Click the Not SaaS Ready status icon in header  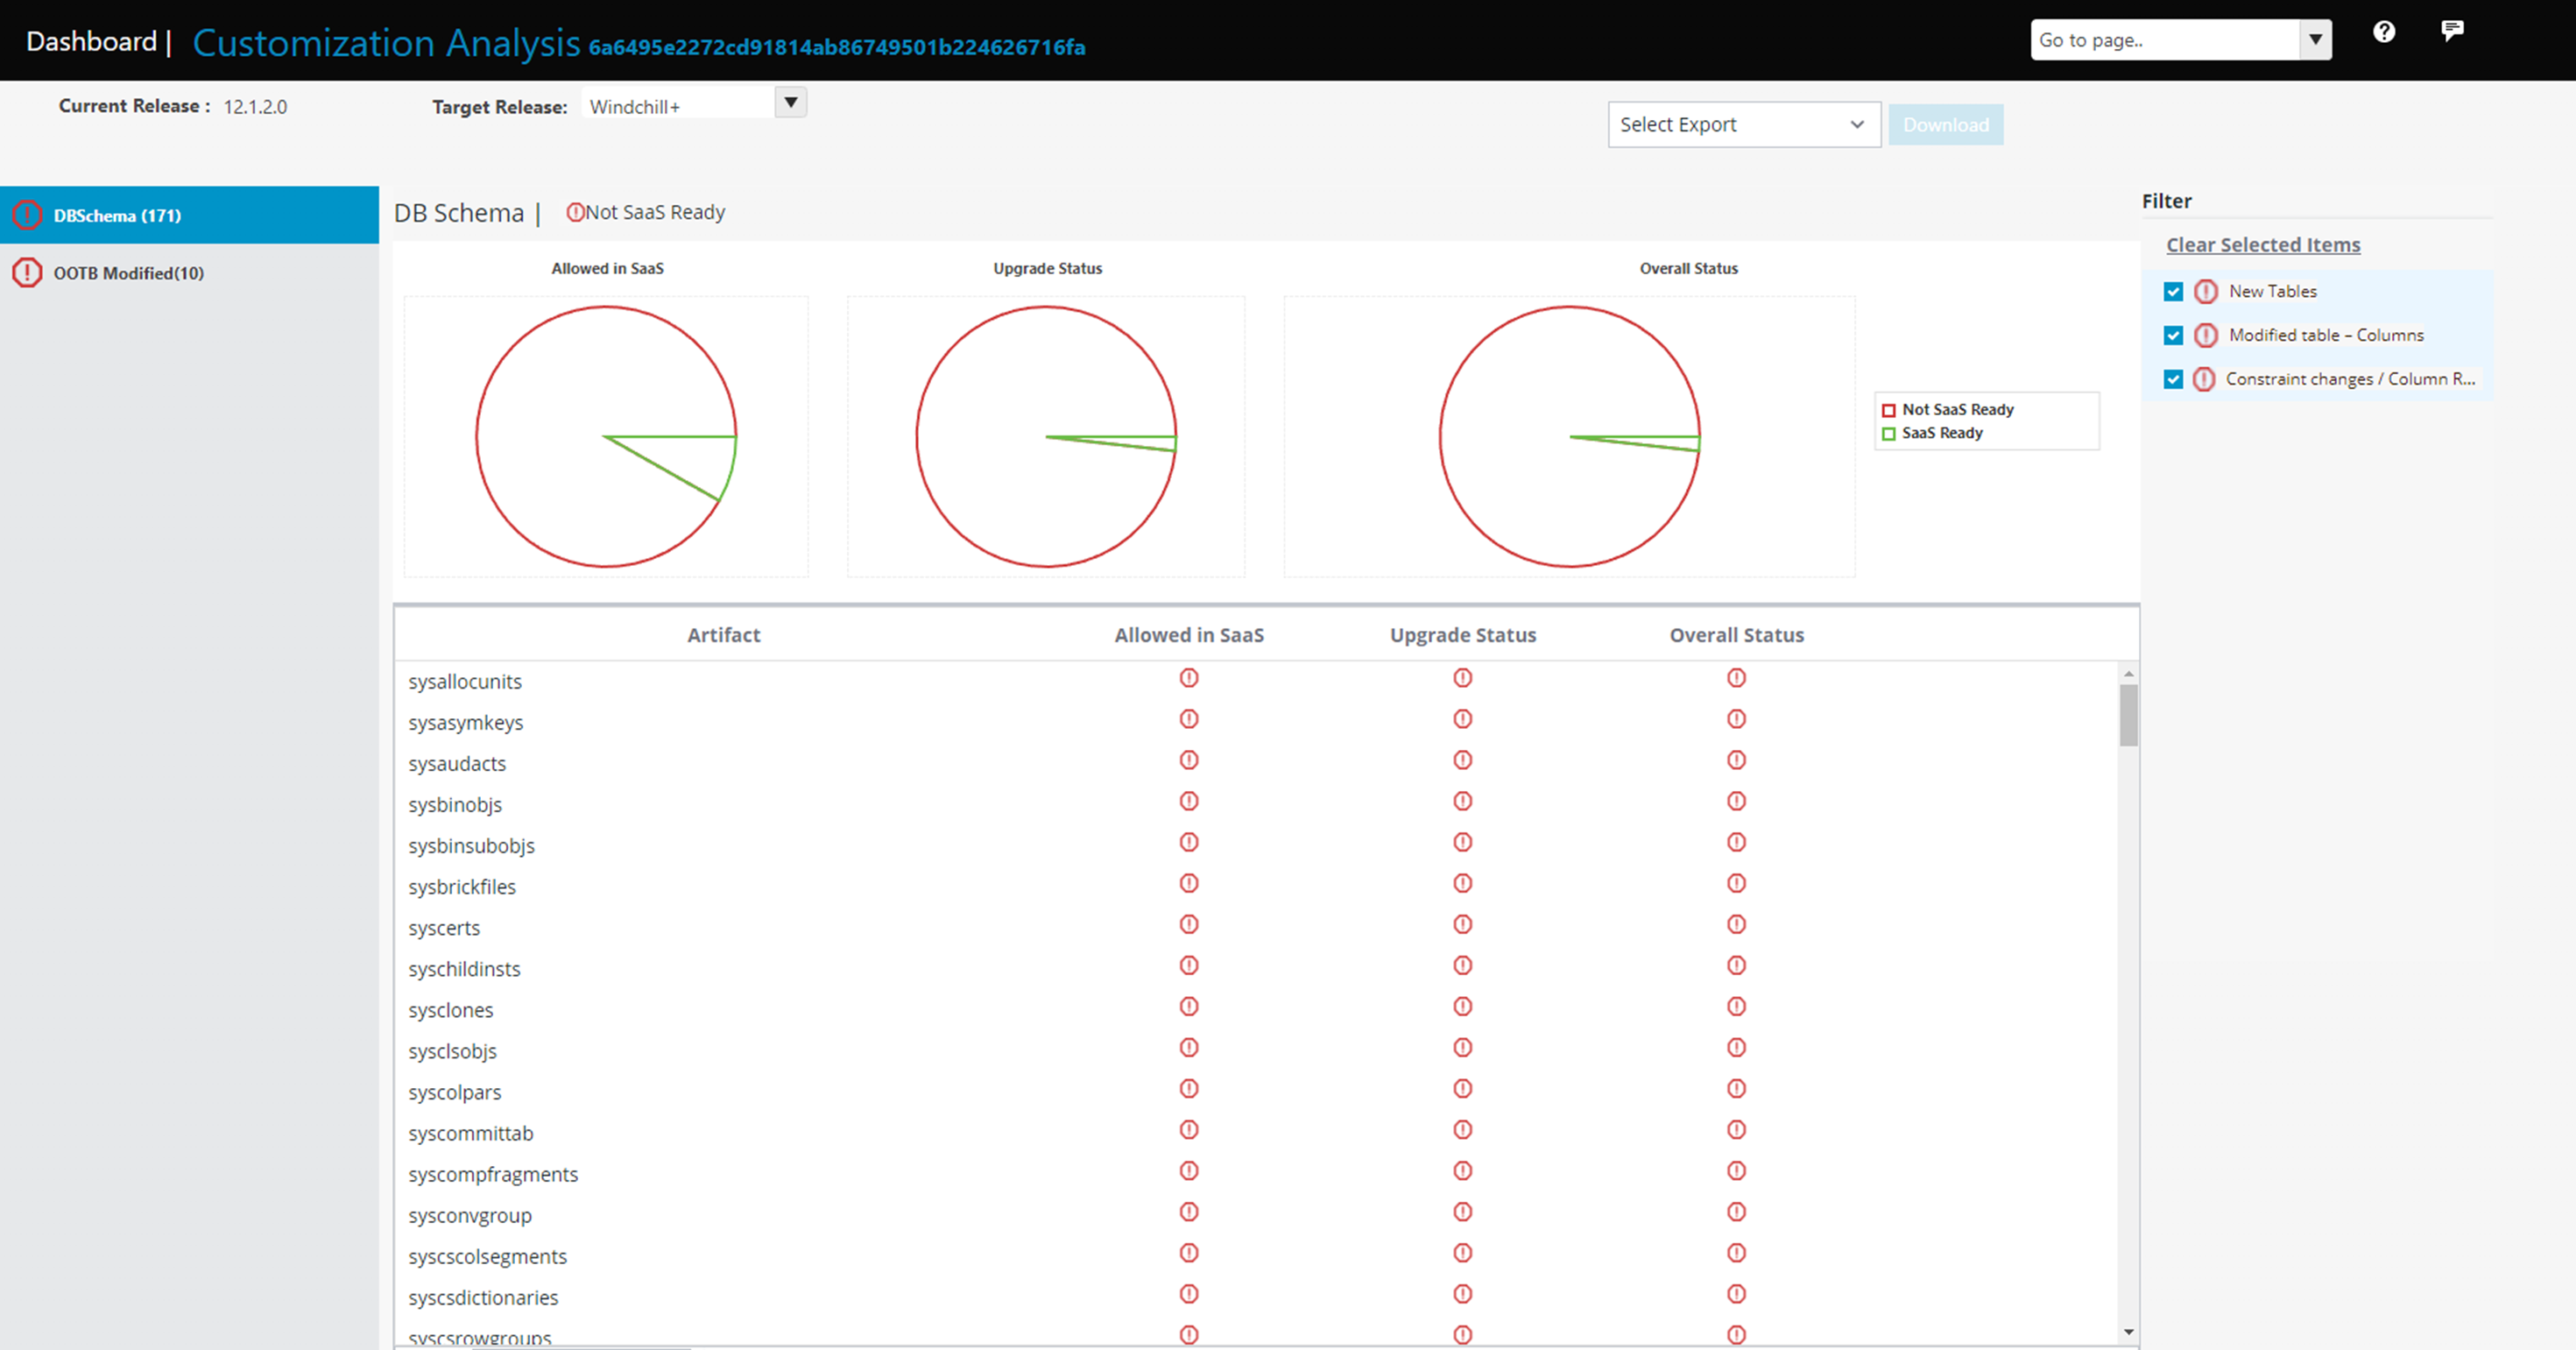pos(575,212)
